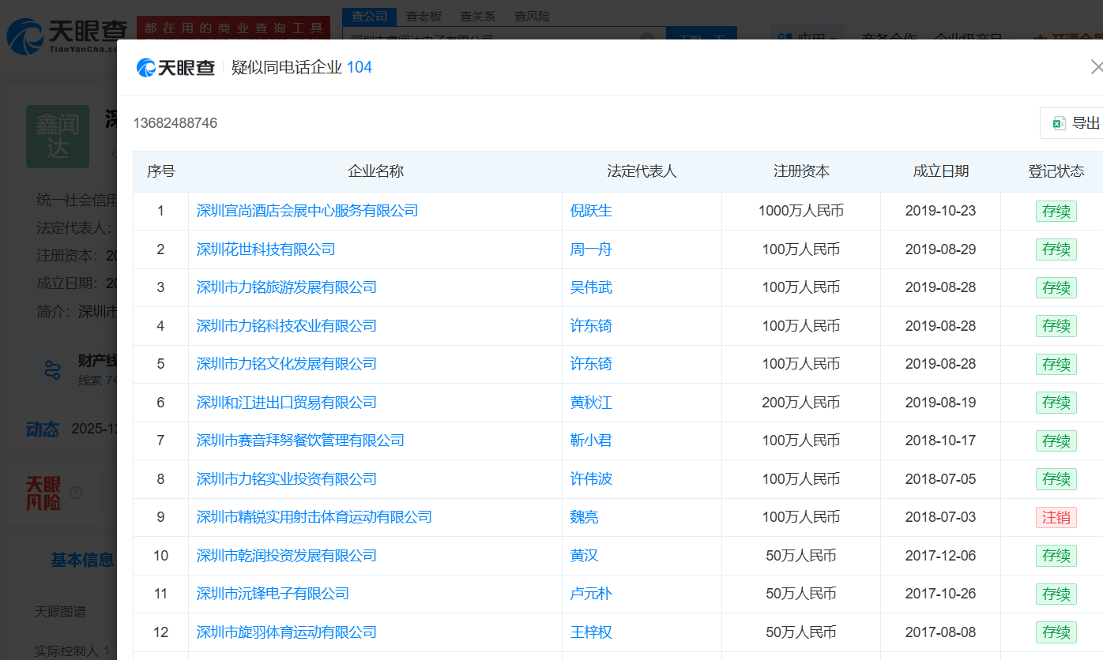Click the help question mark beside 天眼风险
The image size is (1103, 660).
(76, 493)
